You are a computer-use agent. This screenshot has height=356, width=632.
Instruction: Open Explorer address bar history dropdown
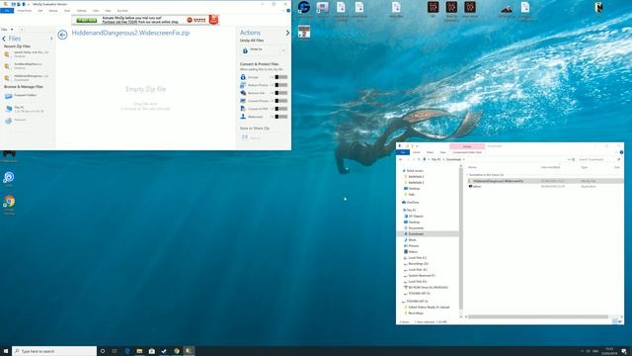click(x=569, y=159)
